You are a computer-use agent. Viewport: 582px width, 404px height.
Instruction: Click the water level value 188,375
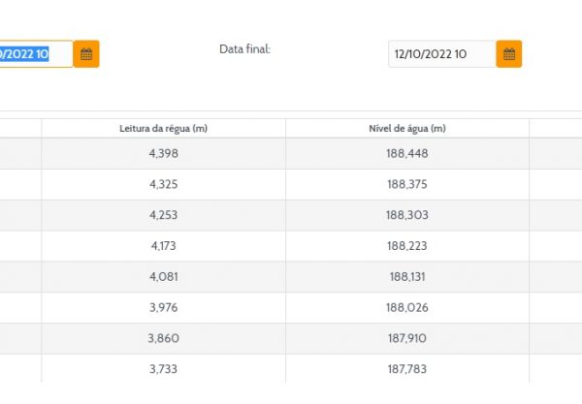coord(406,184)
